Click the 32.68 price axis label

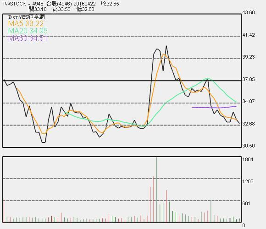249,124
